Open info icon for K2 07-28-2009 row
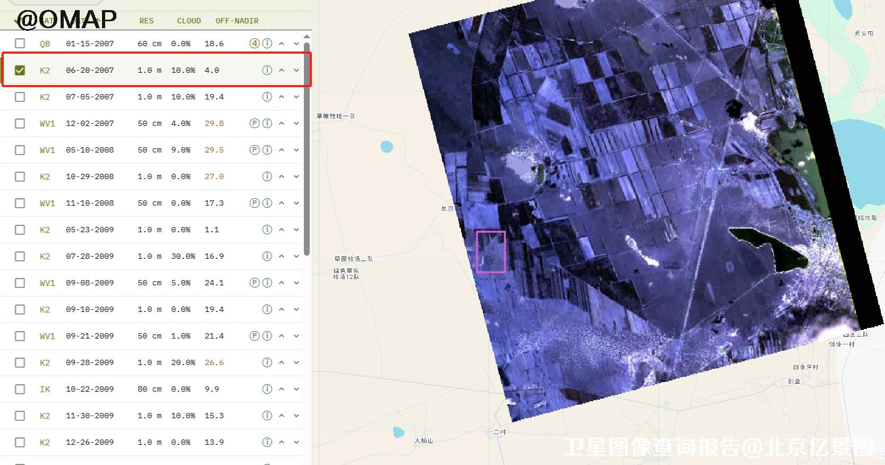Image resolution: width=885 pixels, height=465 pixels. [x=267, y=256]
